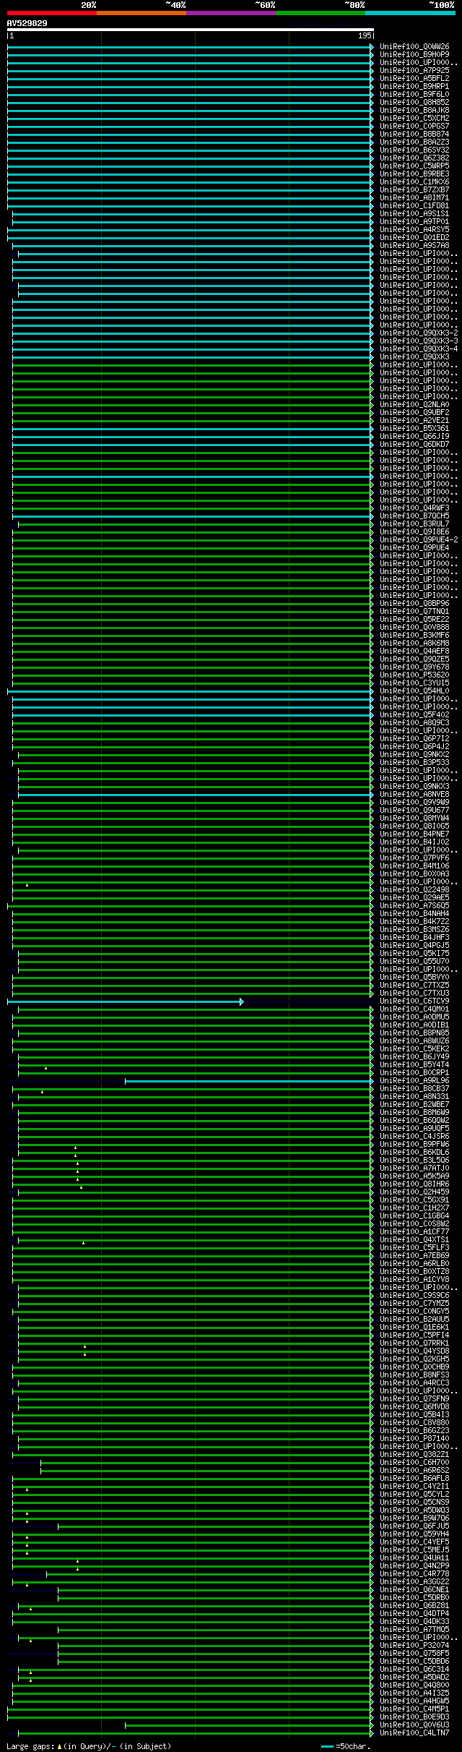The height and width of the screenshot is (1752, 462).
Task: Click the gap marker on UniRef100_B5Y4T4 bar
Action: click(x=45, y=1067)
